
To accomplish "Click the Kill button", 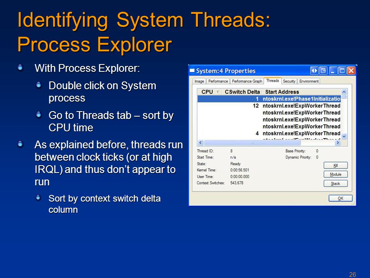I will 336,165.
